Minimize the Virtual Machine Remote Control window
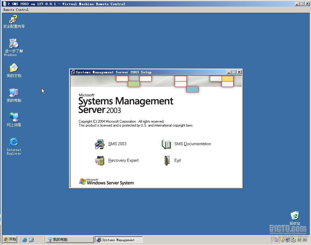The width and height of the screenshot is (311, 245). tap(297, 4)
